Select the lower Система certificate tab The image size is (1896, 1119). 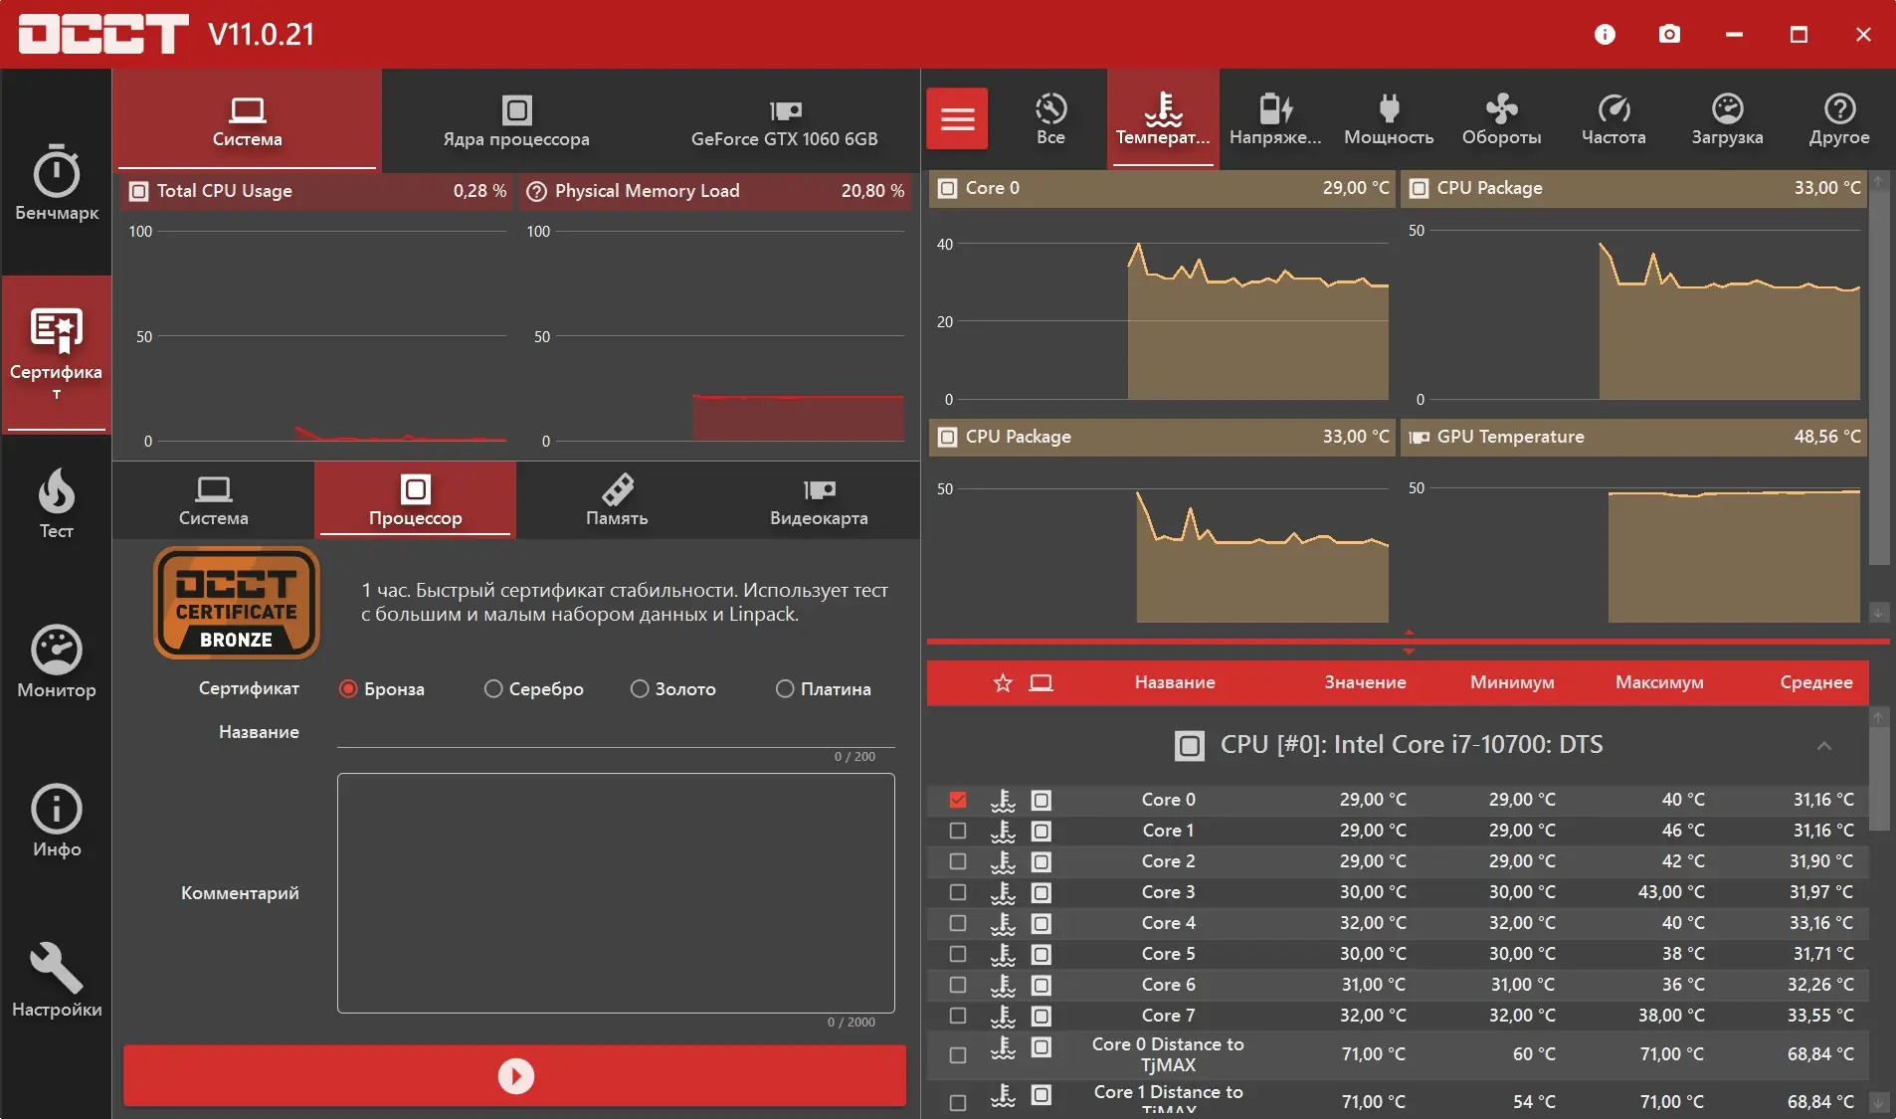tap(214, 500)
